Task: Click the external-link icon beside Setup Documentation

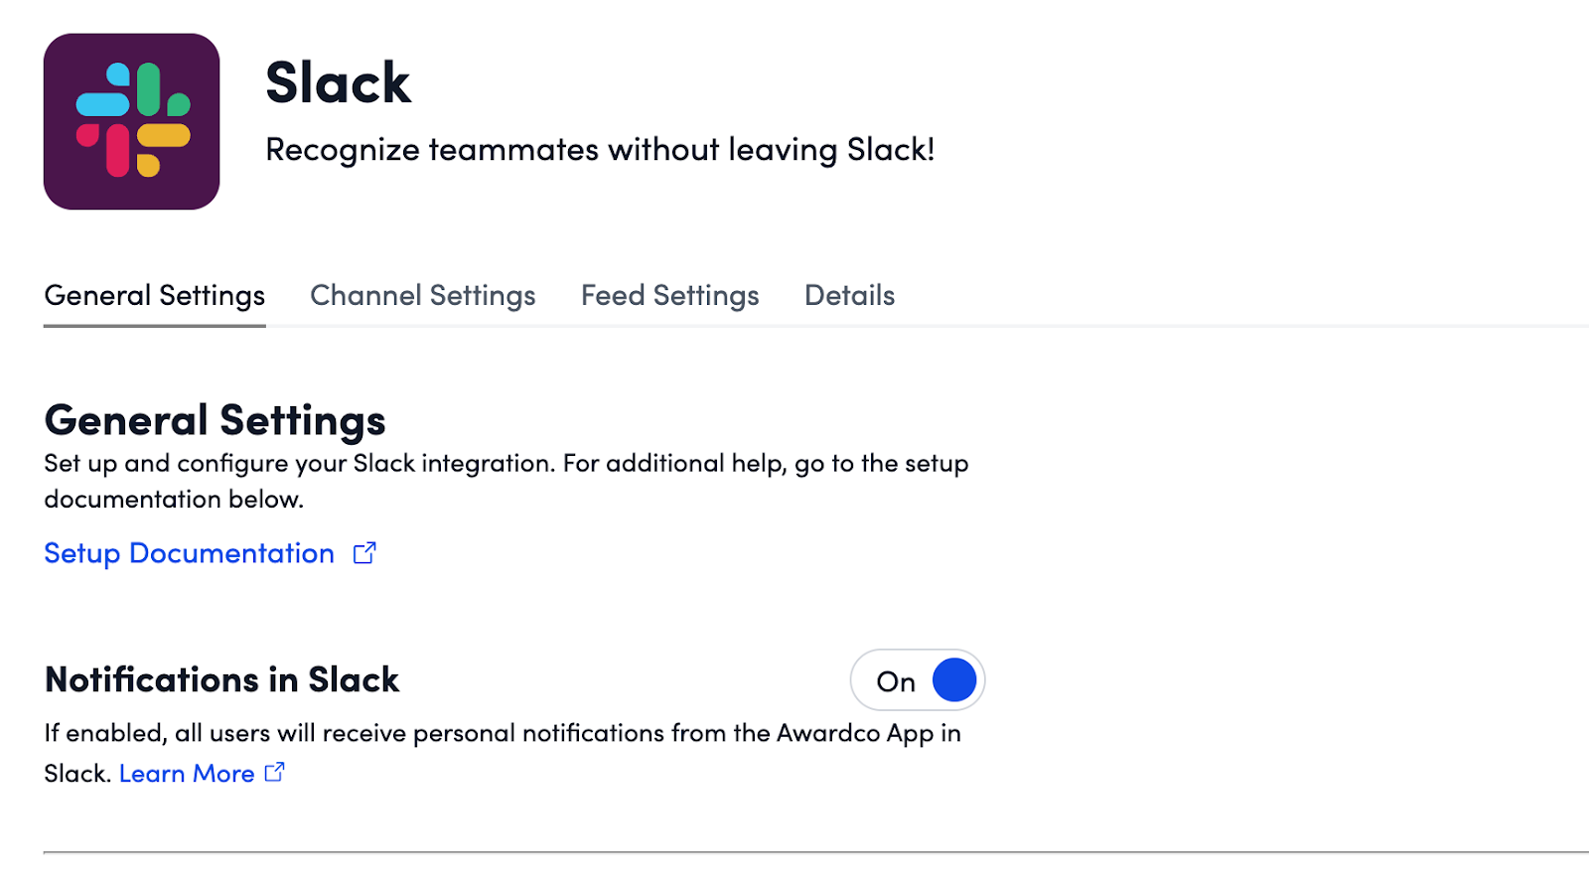Action: 364,553
